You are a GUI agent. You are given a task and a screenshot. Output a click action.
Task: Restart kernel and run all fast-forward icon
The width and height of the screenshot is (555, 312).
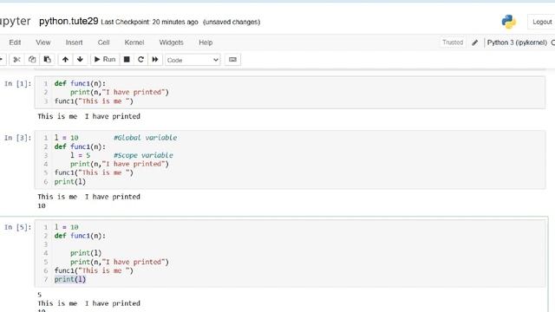click(155, 60)
